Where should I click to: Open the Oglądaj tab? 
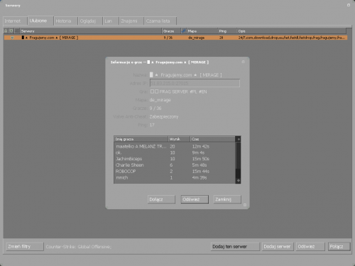click(x=90, y=21)
